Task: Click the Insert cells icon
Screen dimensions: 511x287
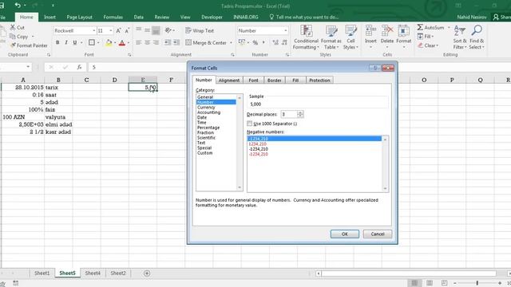Action: [x=370, y=31]
